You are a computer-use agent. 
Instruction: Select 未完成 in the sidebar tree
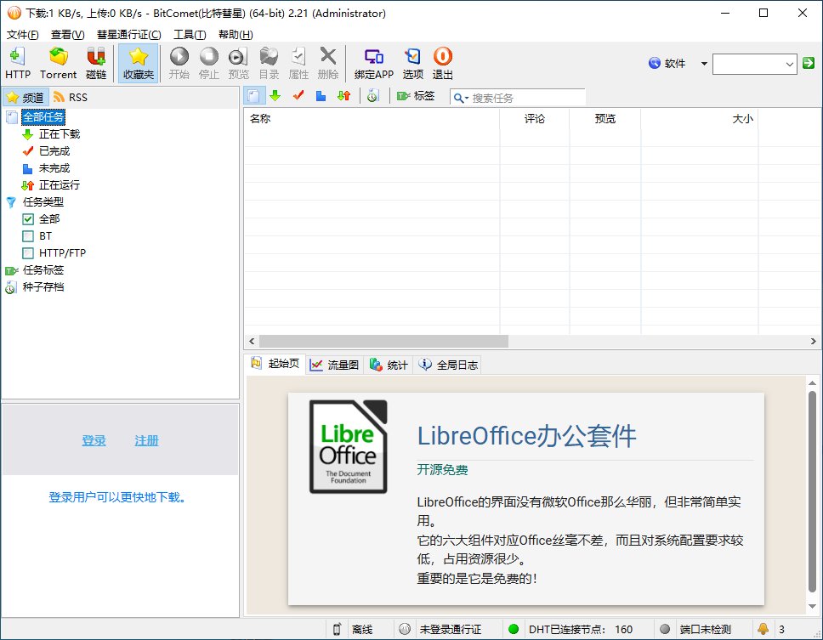(x=54, y=168)
